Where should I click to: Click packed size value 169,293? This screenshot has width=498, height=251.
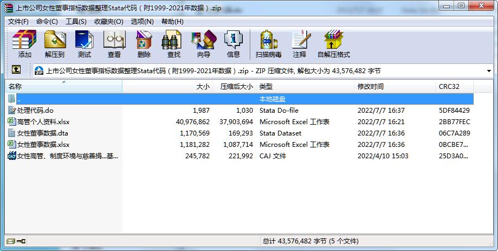[241, 133]
